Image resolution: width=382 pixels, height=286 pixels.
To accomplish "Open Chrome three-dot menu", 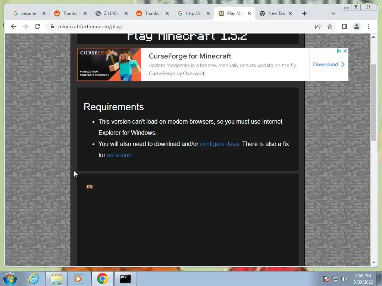I will coord(369,26).
